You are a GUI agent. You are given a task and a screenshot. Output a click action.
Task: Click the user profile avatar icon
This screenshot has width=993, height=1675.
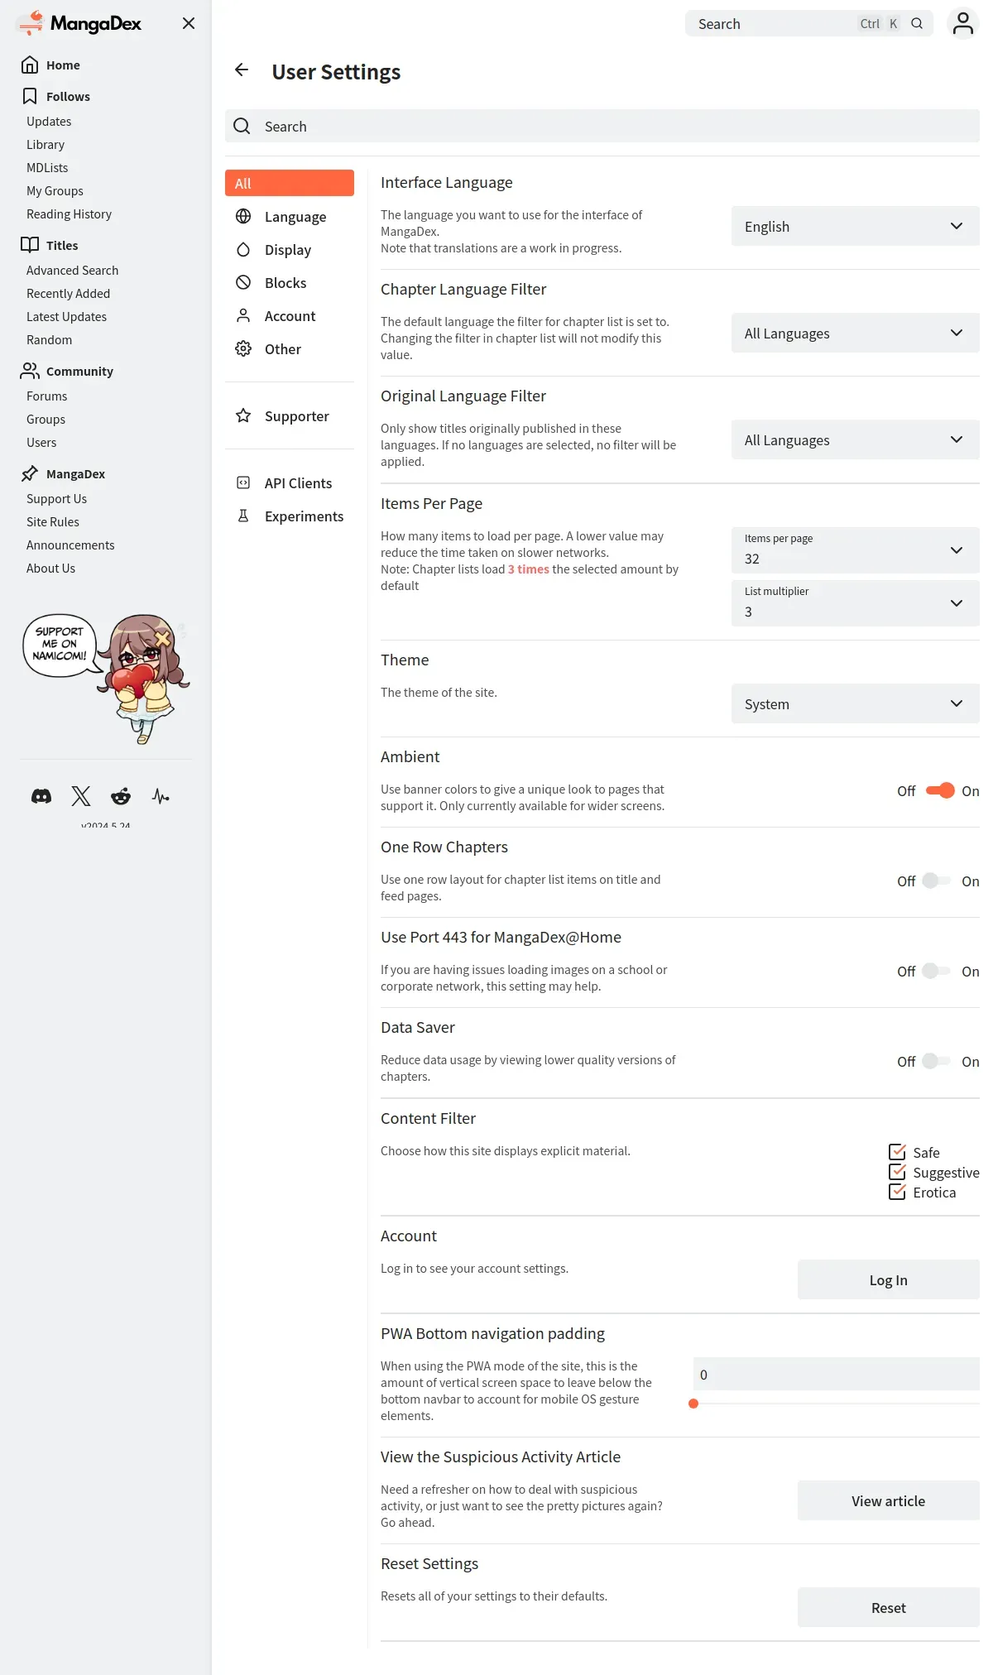962,23
